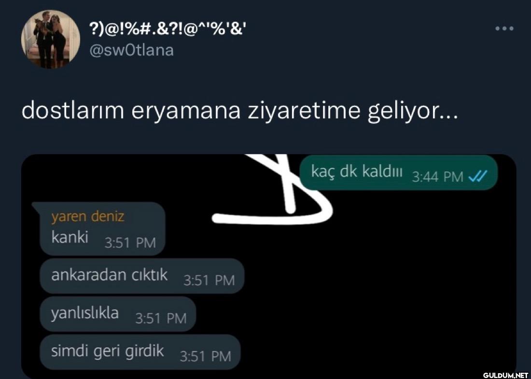
Task: Click the timestamp beside 'simdi geri girdik'
Action: pos(205,356)
